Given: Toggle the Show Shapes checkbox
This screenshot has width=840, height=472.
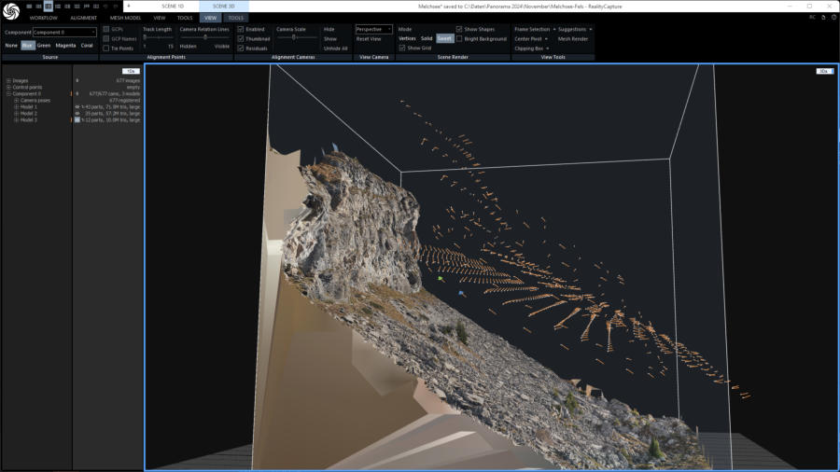Looking at the screenshot, I should (x=460, y=29).
